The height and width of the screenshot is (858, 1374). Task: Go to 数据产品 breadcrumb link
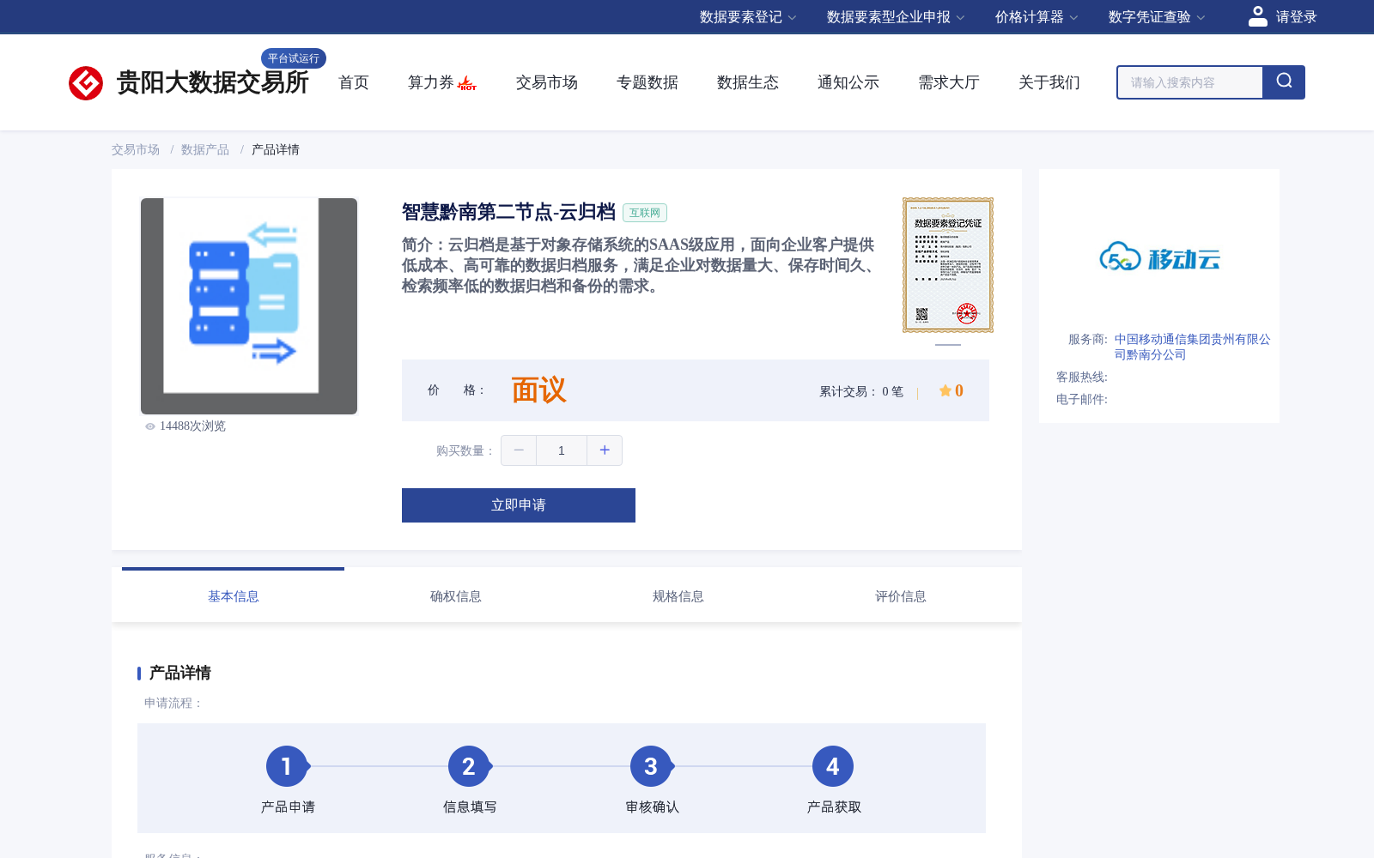click(205, 149)
